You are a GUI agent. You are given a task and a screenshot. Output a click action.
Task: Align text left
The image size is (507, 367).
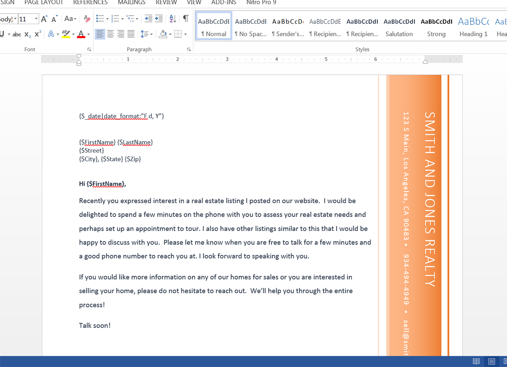(100, 34)
